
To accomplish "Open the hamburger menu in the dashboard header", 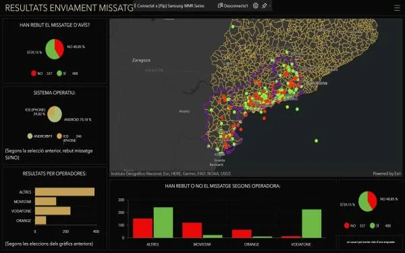I will point(397,8).
